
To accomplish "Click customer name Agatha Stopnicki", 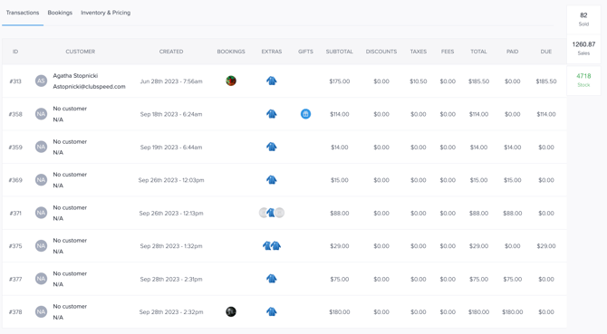I will (x=75, y=76).
